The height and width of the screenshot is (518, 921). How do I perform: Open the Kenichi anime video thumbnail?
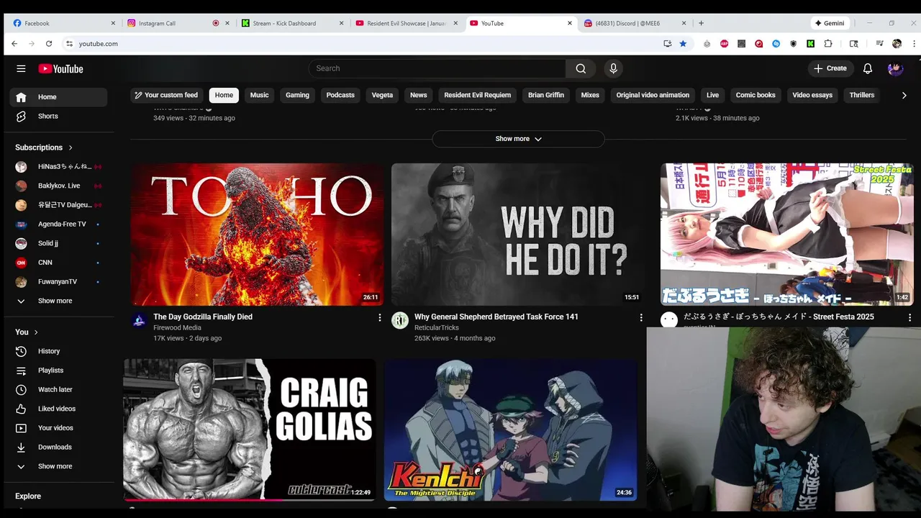tap(510, 430)
